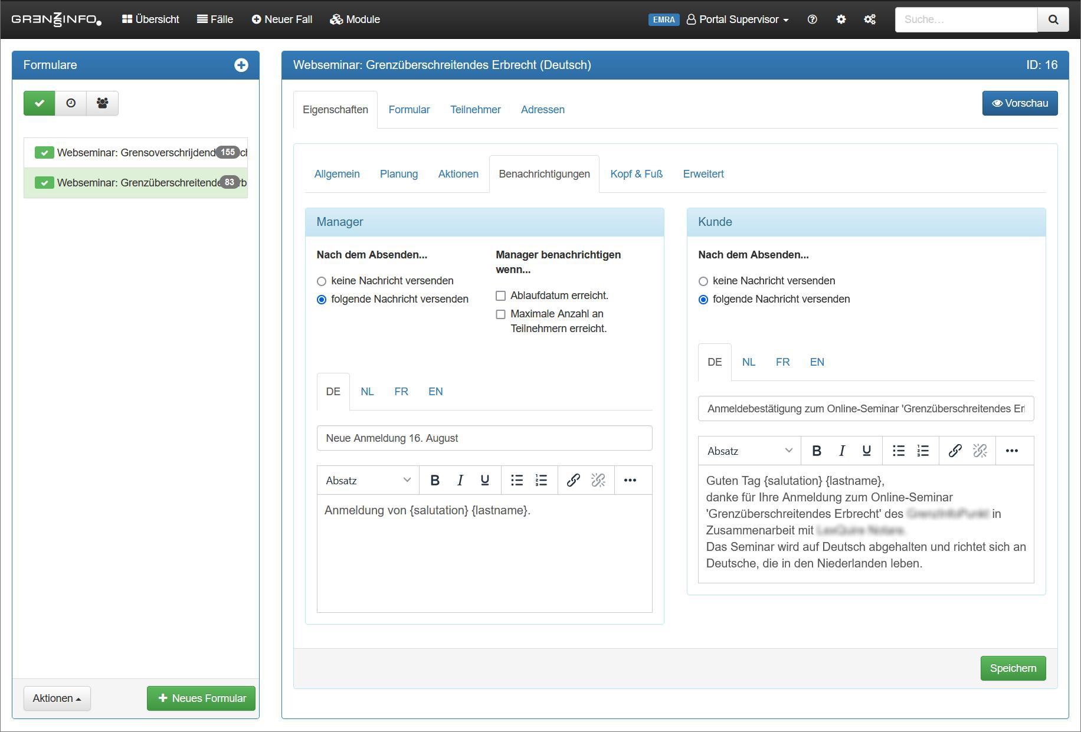Image resolution: width=1081 pixels, height=732 pixels.
Task: Click the search magnifier button
Action: click(1053, 19)
